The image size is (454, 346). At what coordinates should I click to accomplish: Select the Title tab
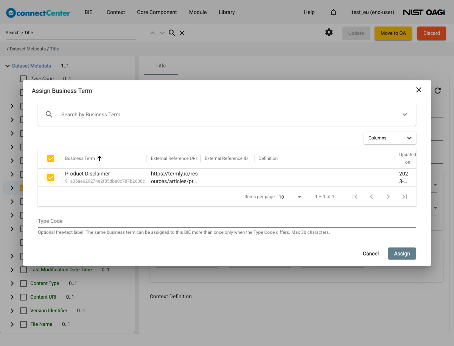coord(161,66)
